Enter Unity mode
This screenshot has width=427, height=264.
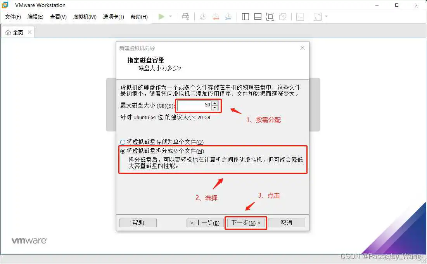[283, 16]
